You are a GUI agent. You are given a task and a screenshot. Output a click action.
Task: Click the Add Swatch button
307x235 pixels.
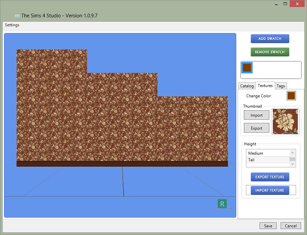(270, 39)
